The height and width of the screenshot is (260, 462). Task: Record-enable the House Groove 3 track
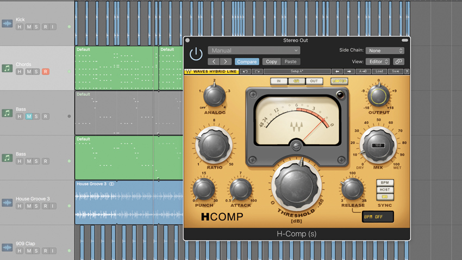pos(45,206)
